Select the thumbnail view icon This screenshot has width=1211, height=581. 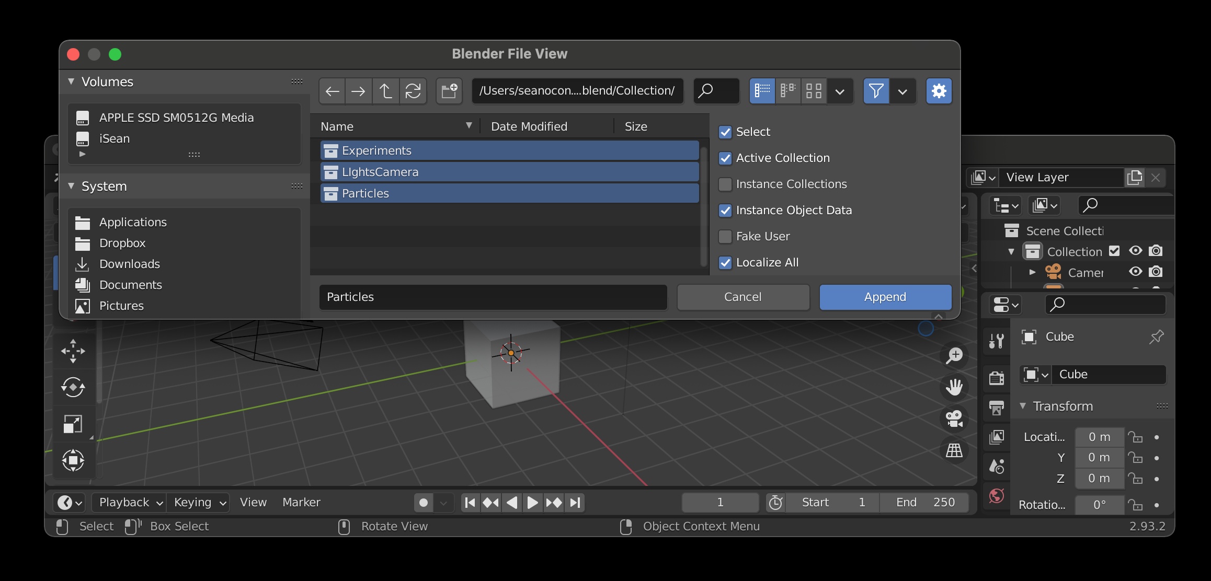pos(813,91)
